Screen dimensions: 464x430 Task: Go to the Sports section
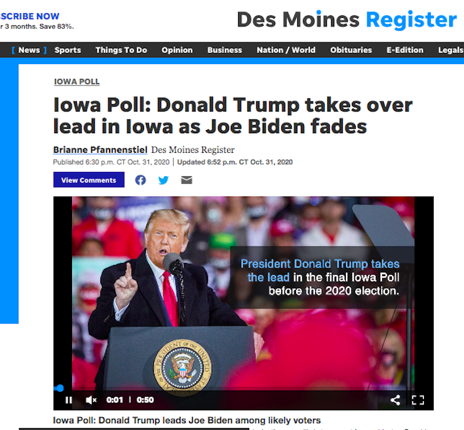tap(68, 50)
